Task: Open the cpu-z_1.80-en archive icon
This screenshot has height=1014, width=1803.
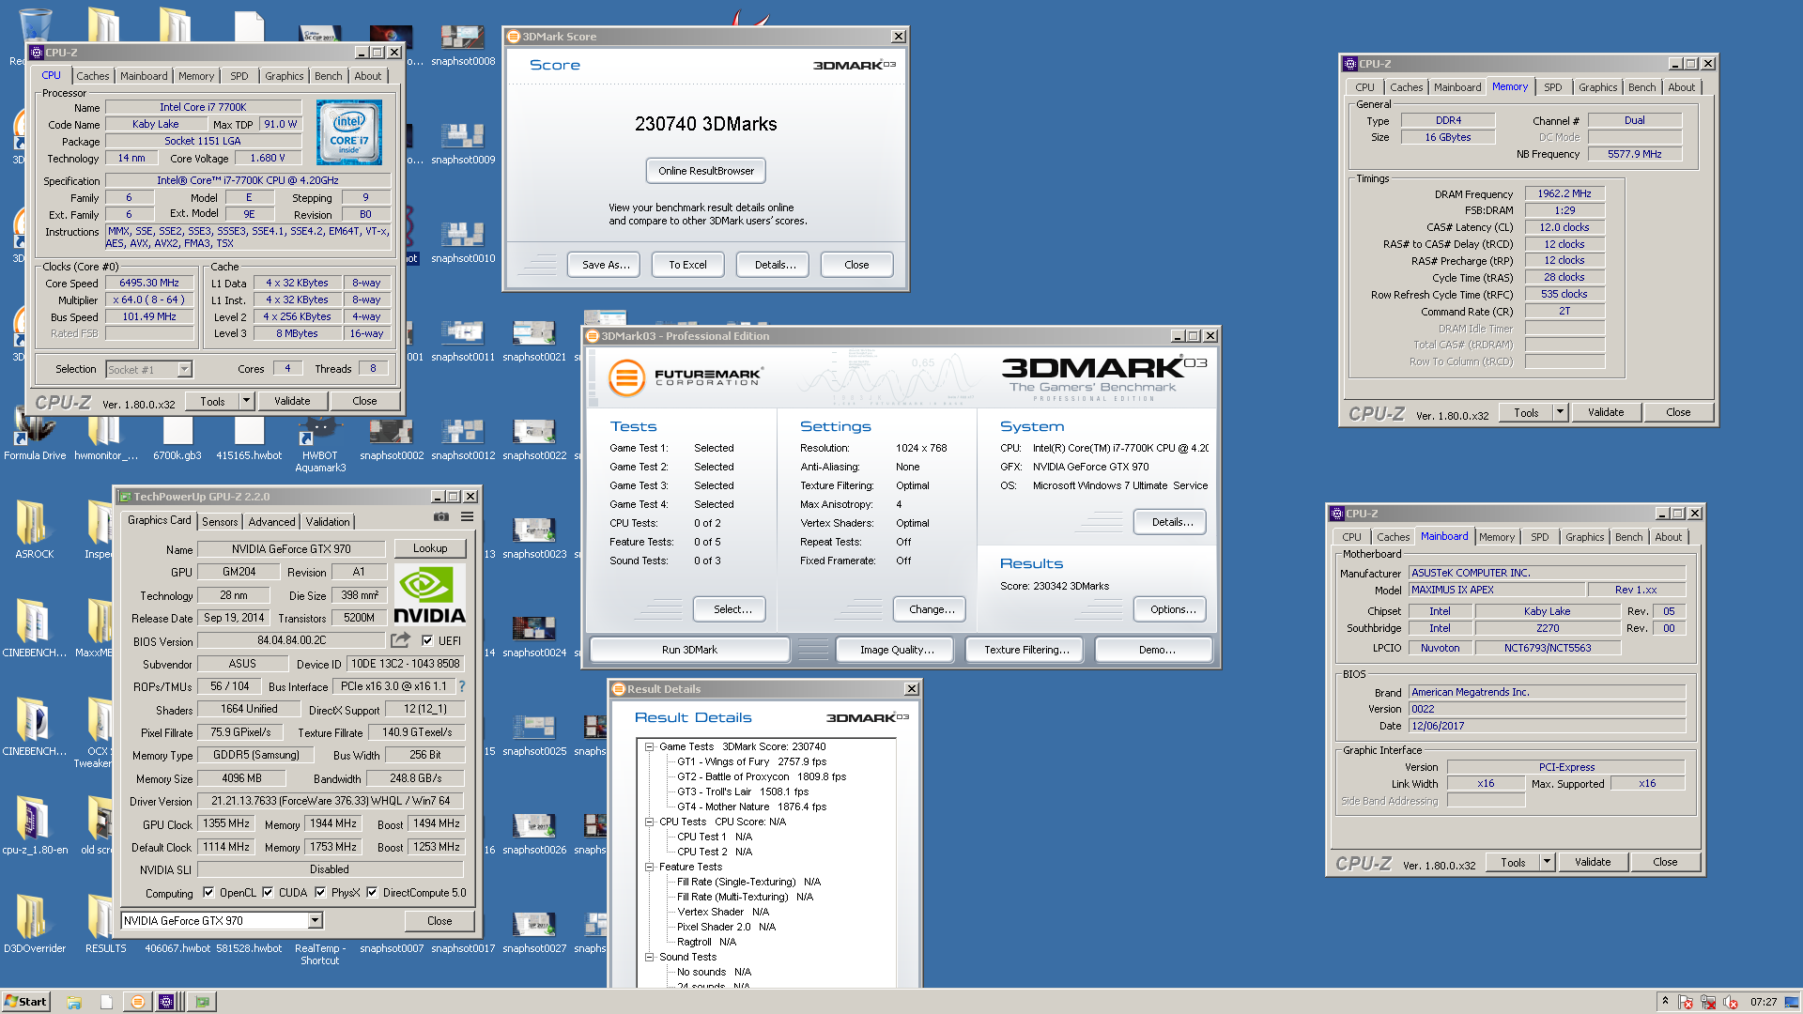Action: click(35, 826)
